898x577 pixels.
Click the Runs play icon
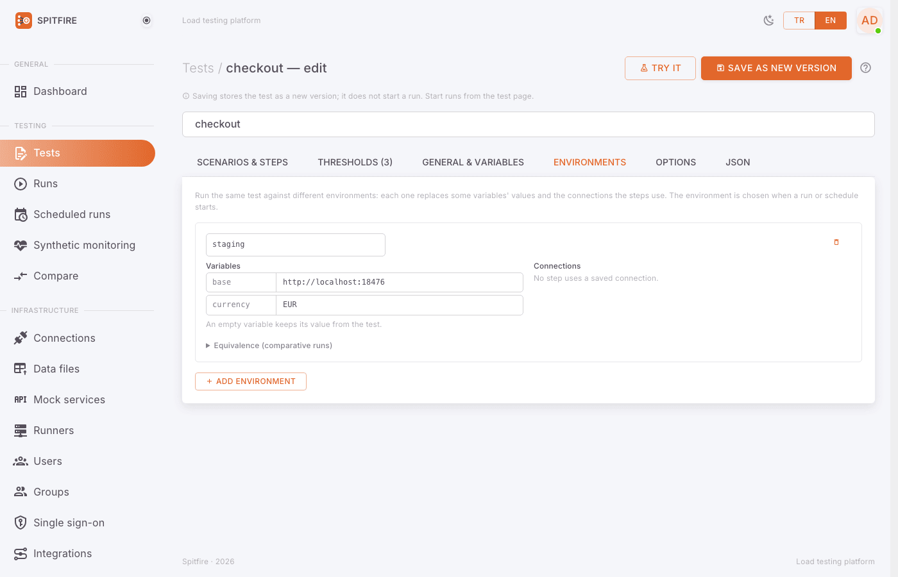[21, 184]
